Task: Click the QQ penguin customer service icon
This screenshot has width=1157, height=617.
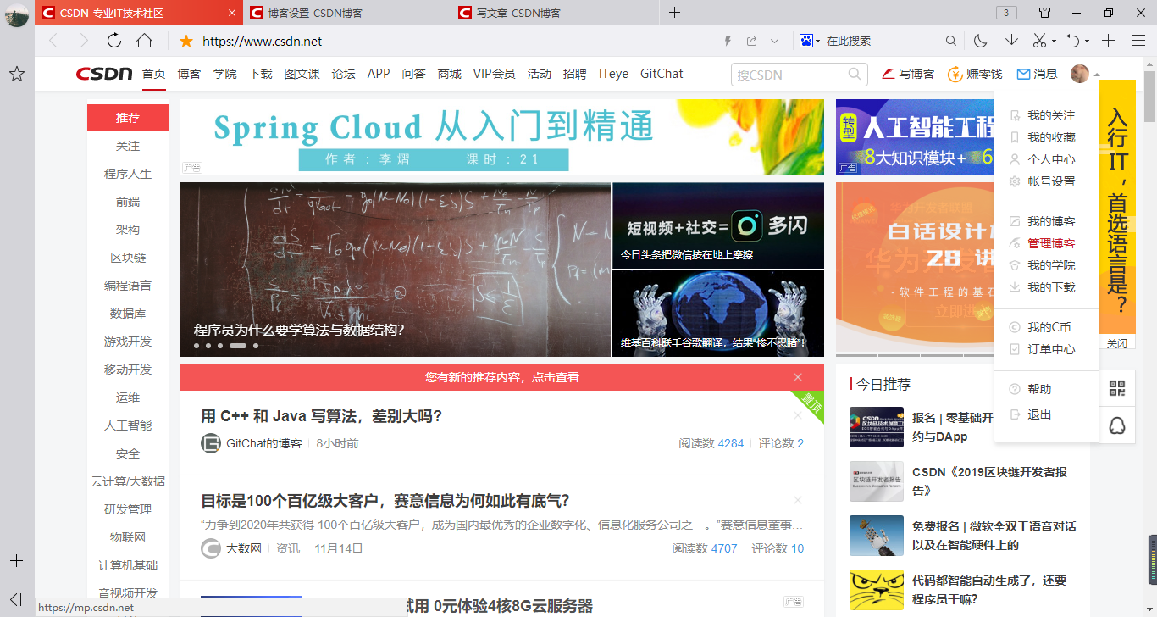Action: click(1117, 425)
